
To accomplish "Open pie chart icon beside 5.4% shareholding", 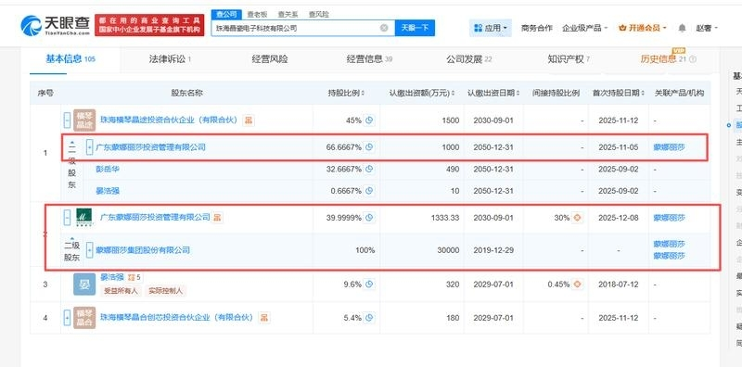I will click(x=369, y=317).
